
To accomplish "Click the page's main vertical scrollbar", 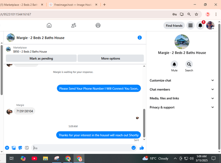I will click(x=219, y=87).
